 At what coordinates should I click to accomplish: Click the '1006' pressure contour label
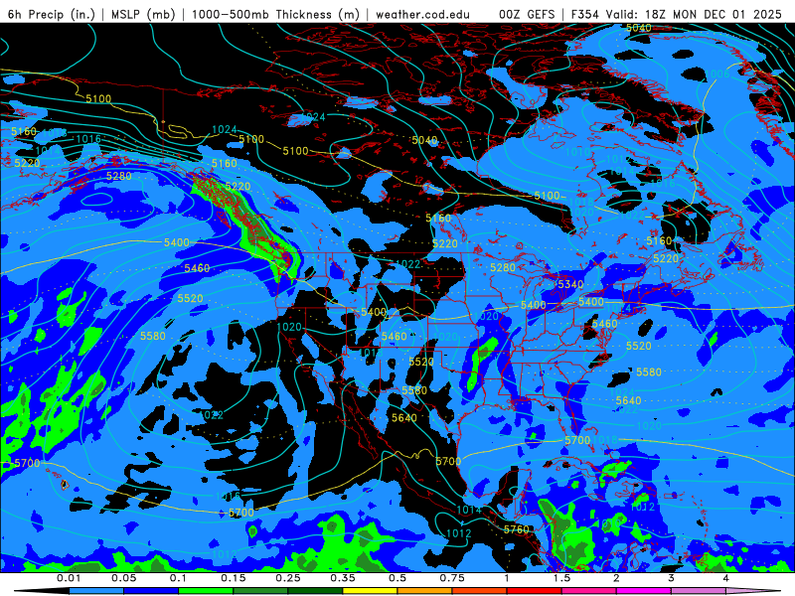(717, 74)
